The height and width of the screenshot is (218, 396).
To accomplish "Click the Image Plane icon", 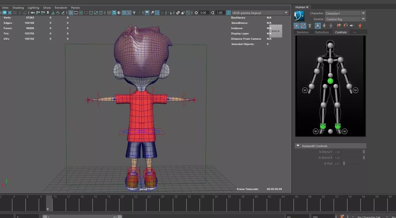I will pos(53,13).
